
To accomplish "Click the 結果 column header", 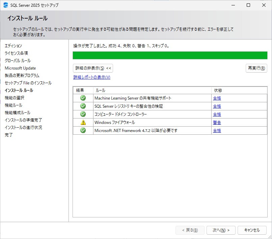I will [x=82, y=90].
